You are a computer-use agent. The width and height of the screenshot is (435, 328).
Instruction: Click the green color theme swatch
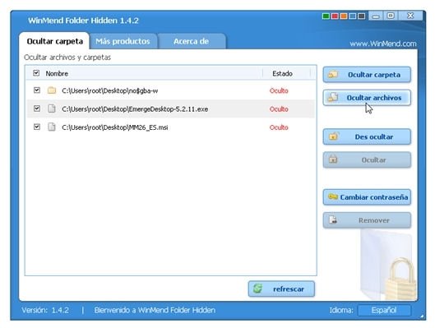coord(326,16)
